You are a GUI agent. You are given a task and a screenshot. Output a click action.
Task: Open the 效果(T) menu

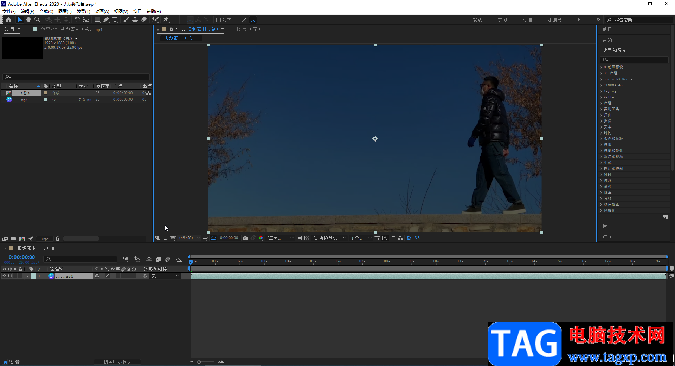[x=83, y=11]
